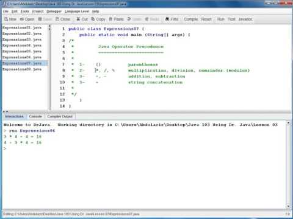Select Expressions08.java in the file list
This screenshot has width=293, height=219.
(x=22, y=69)
